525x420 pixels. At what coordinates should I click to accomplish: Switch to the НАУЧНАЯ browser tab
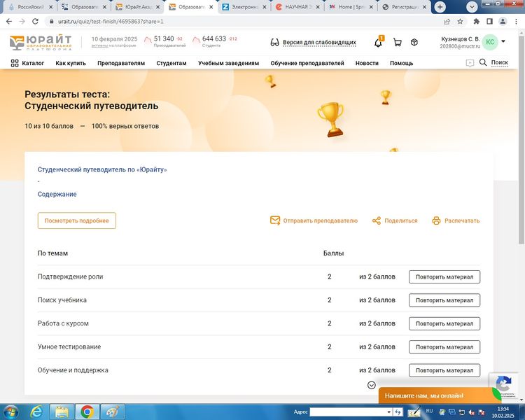[297, 7]
